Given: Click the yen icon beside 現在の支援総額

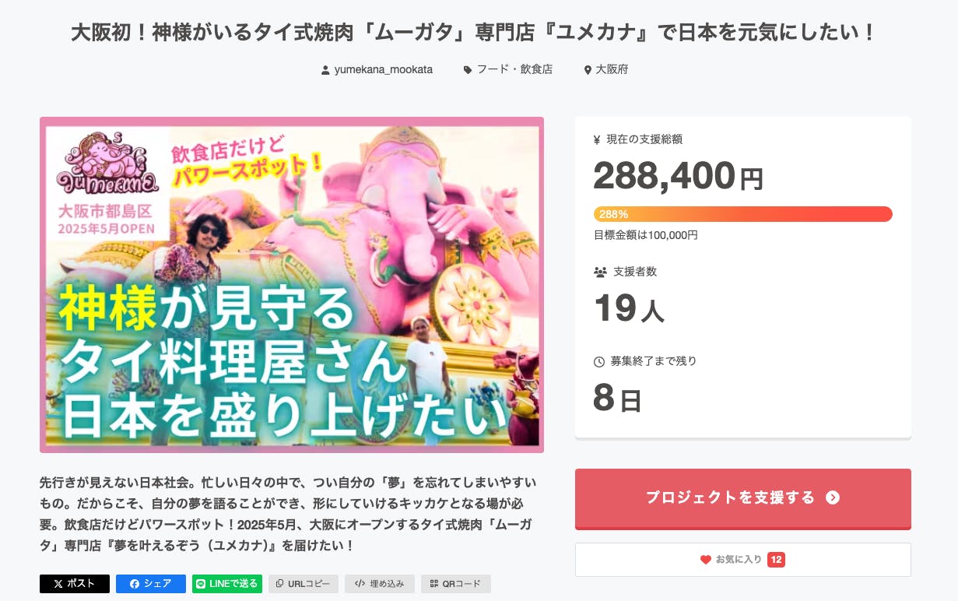Looking at the screenshot, I should click(x=597, y=140).
